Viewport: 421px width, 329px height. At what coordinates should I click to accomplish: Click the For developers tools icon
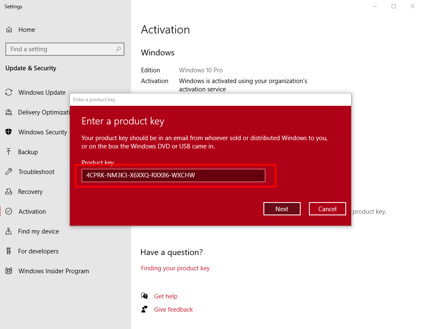(x=9, y=251)
